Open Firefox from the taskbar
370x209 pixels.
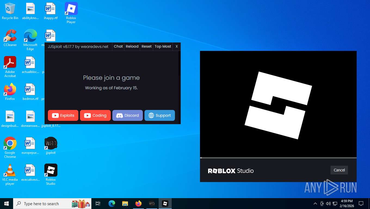138,204
